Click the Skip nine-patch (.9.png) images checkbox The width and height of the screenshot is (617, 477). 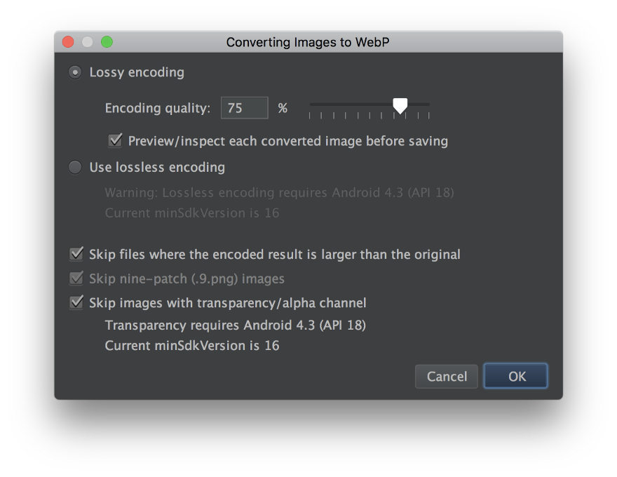coord(76,278)
